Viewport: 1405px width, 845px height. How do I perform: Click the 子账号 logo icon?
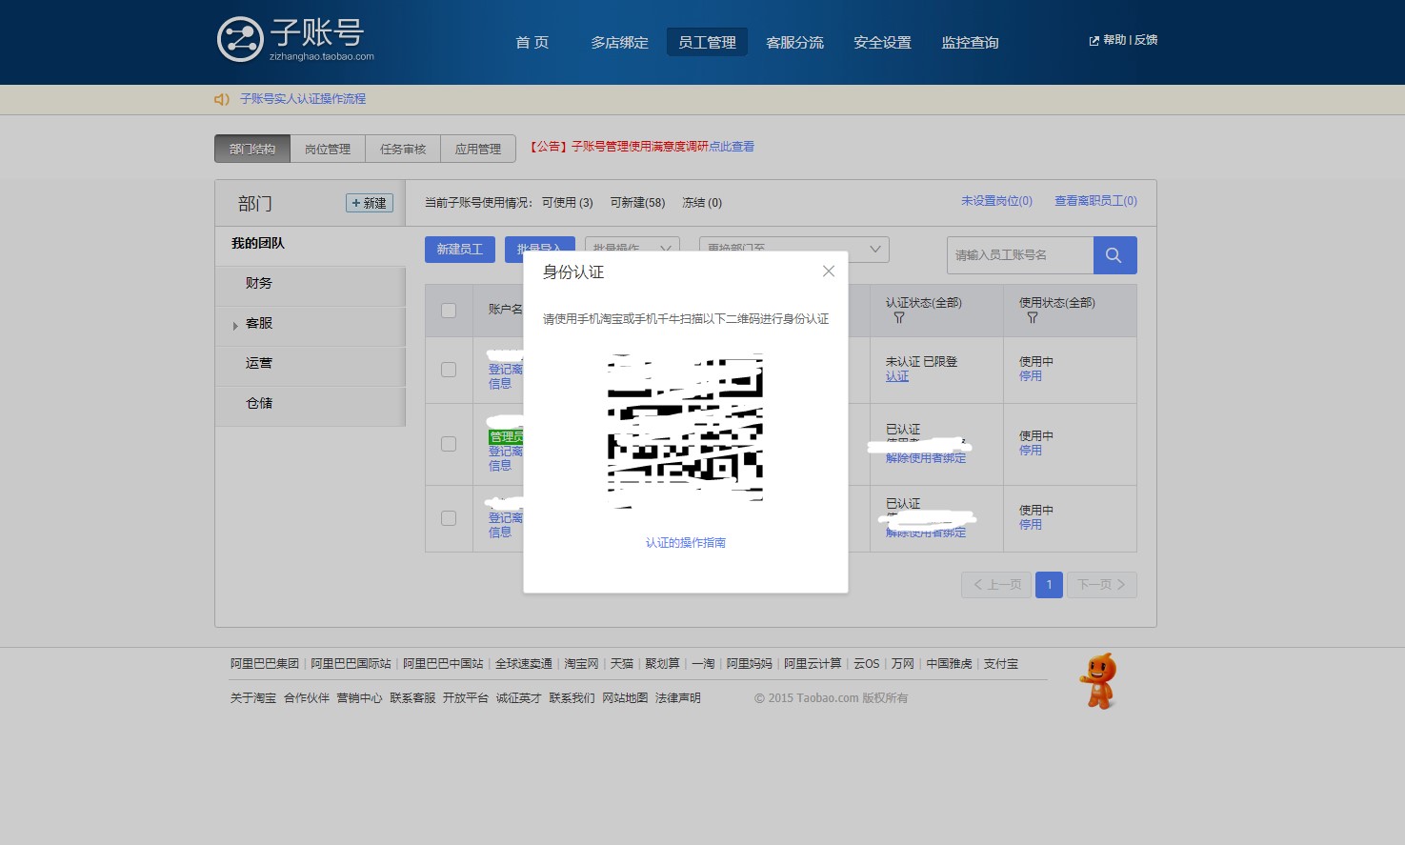(240, 39)
